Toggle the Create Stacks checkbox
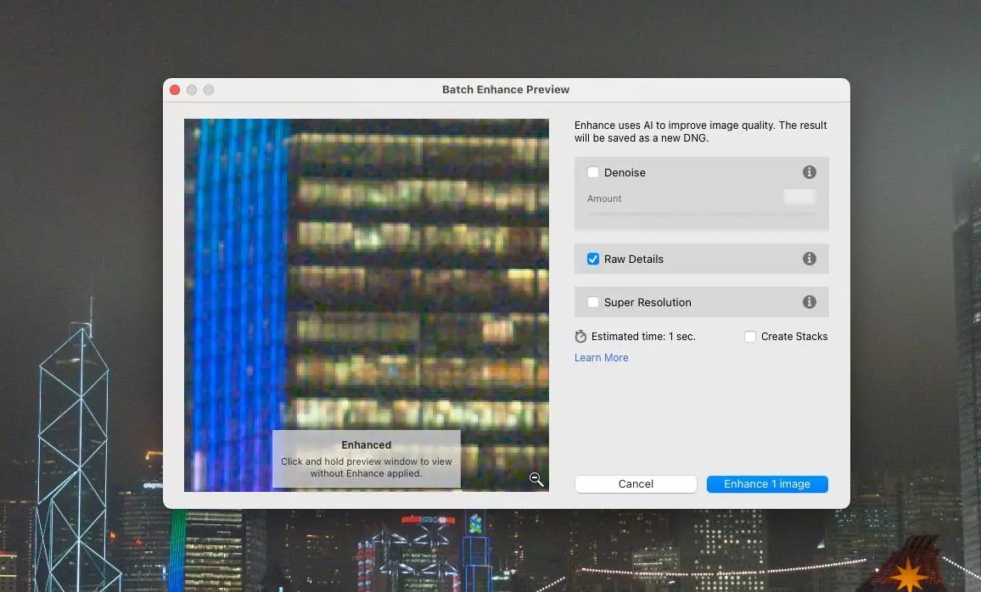Screen dimensions: 981x592 tap(750, 337)
